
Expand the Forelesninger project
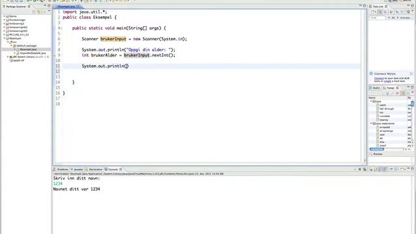pyautogui.click(x=5, y=20)
